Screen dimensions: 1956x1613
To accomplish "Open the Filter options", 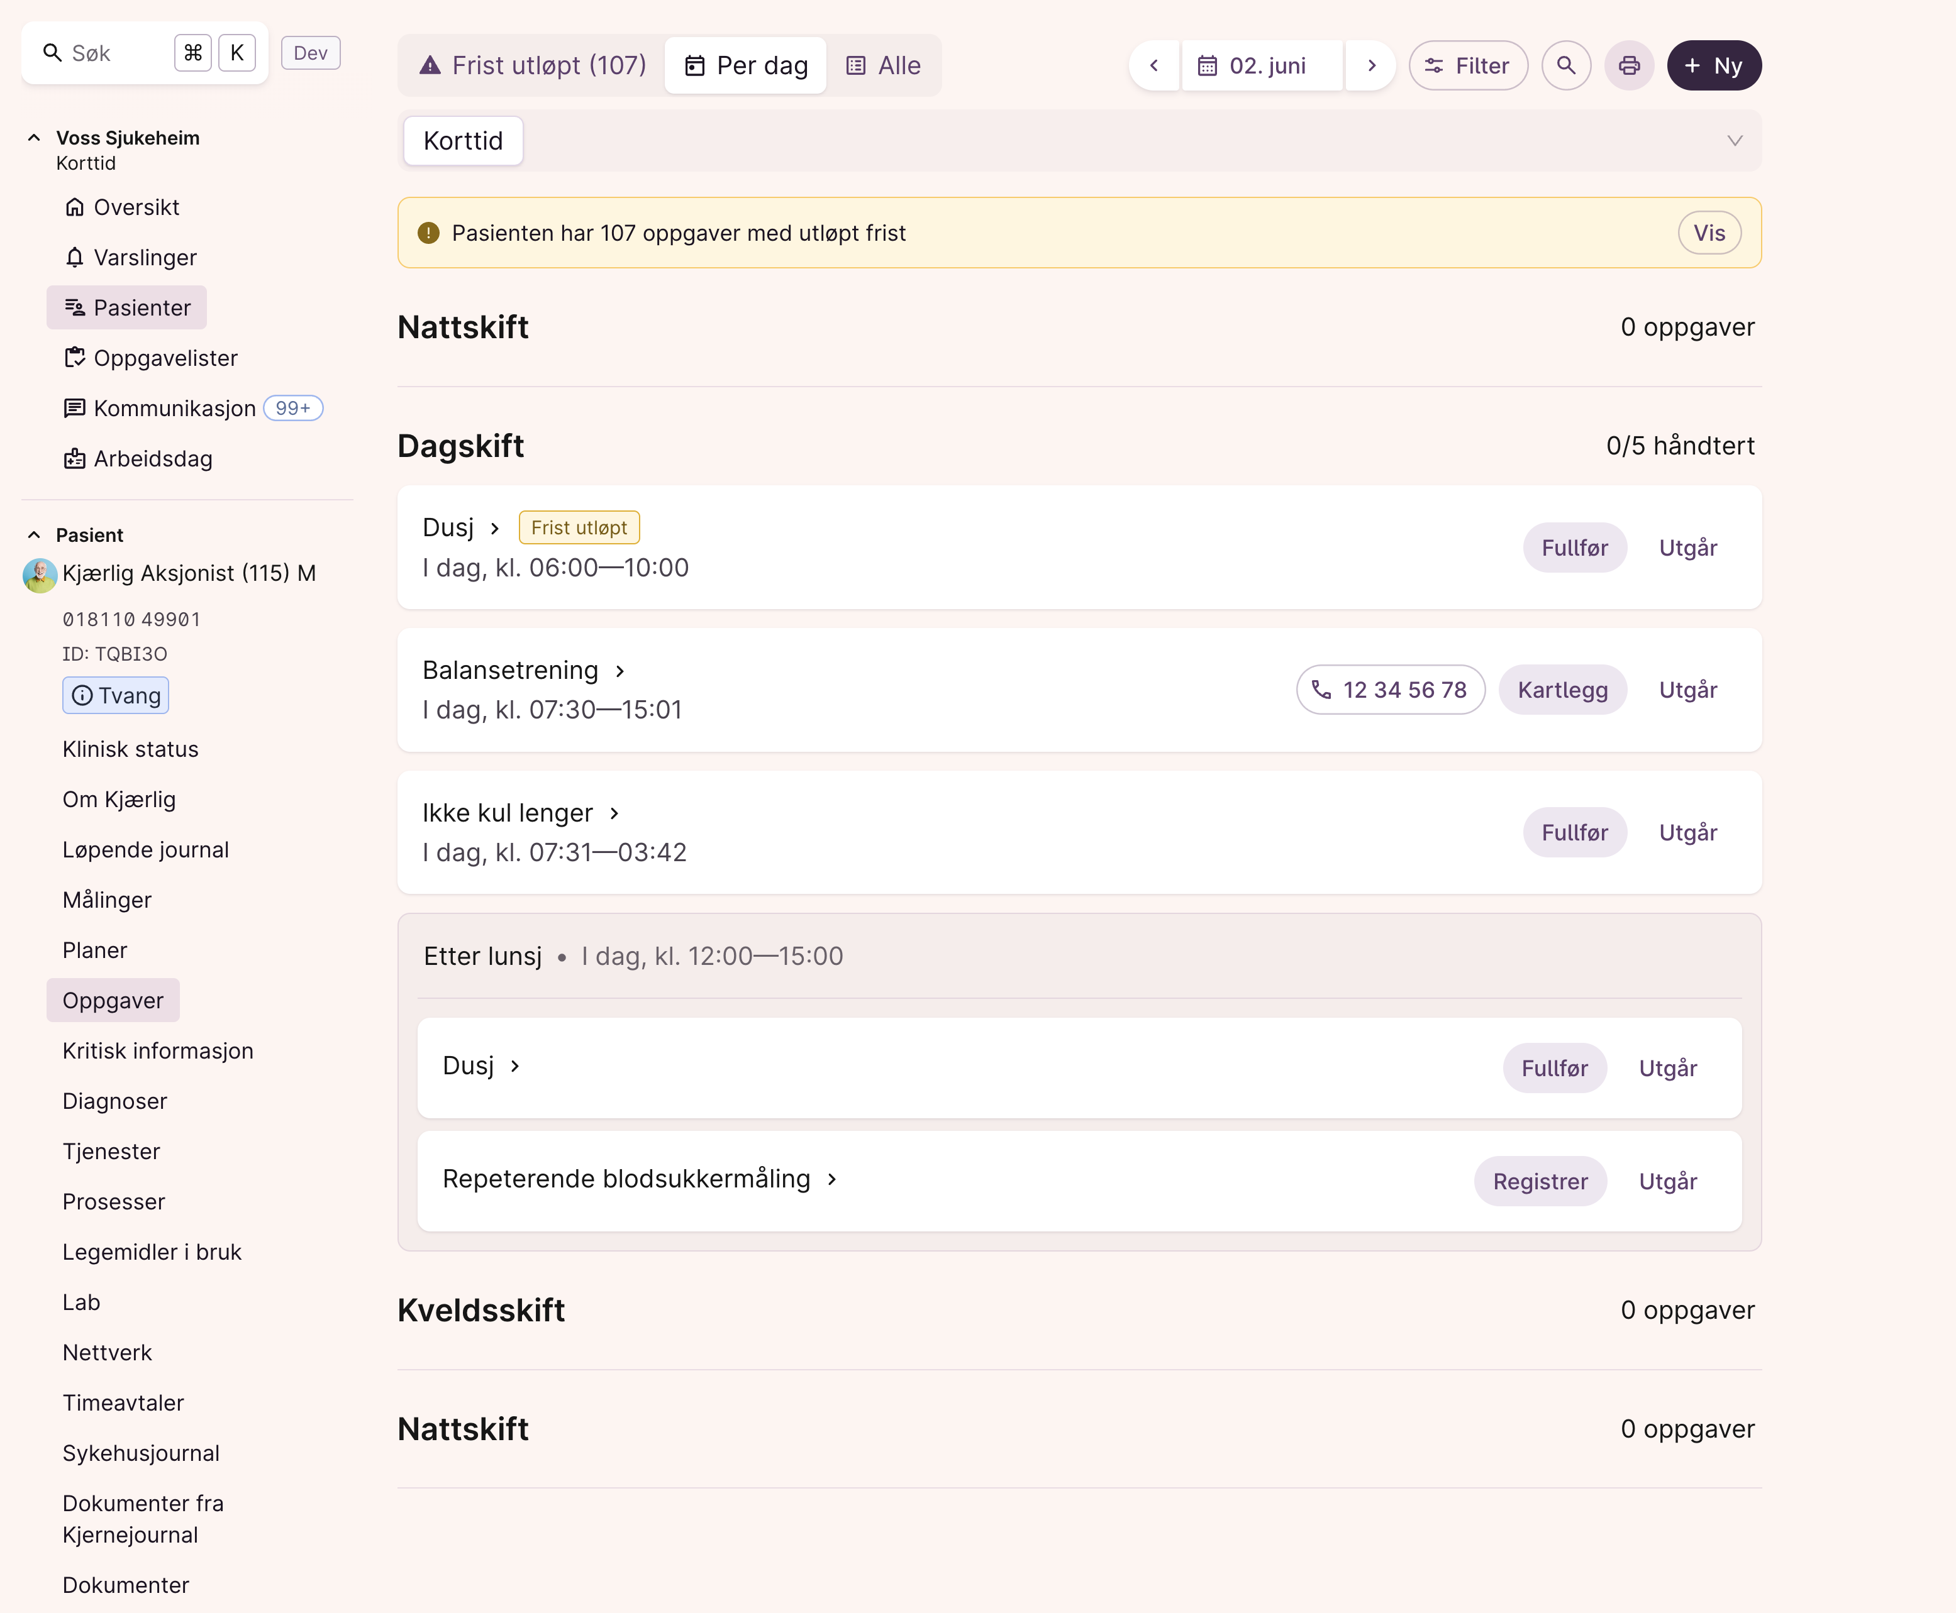I will click(x=1467, y=65).
